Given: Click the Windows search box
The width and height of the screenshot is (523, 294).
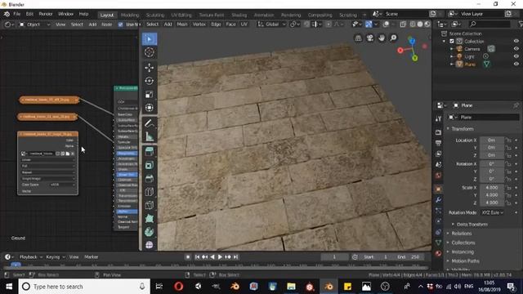Looking at the screenshot, I should coord(83,287).
